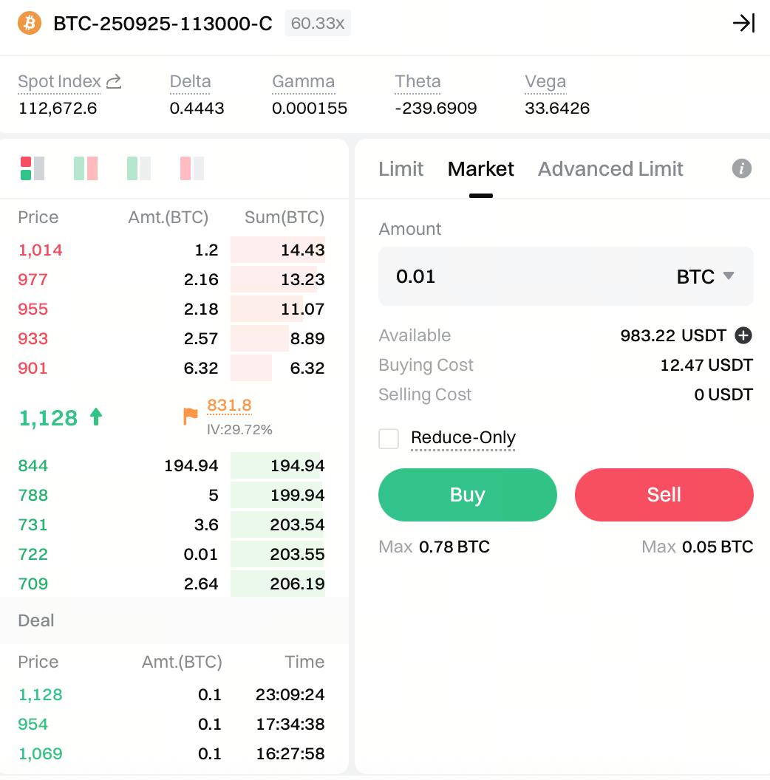Switch to the Limit tab
Image resolution: width=770 pixels, height=780 pixels.
tap(401, 169)
